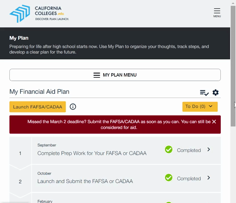Open Complete Prep Work for Your FAFSA or CADAA

(92, 153)
